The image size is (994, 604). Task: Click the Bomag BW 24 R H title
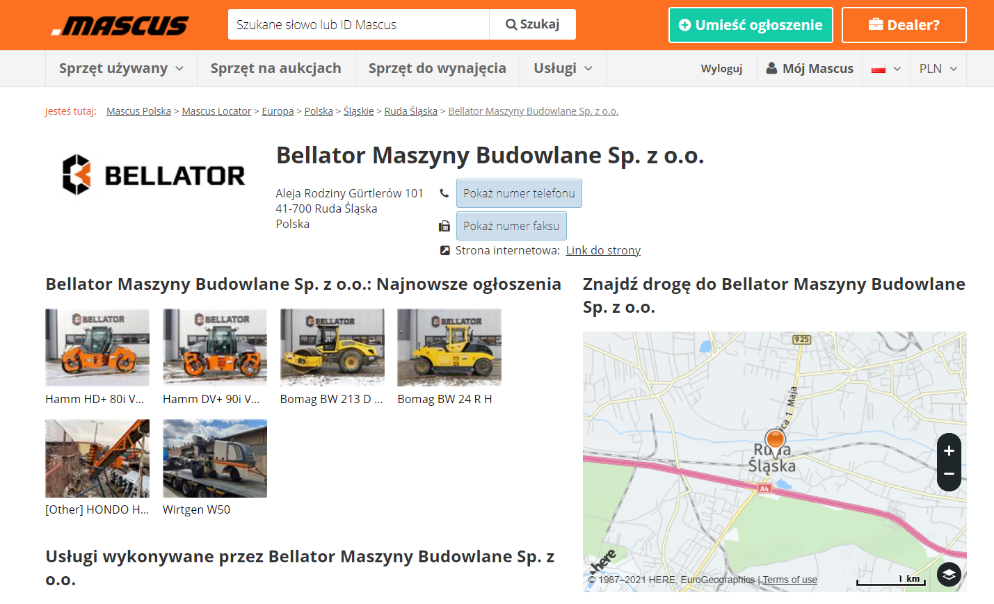(x=444, y=399)
